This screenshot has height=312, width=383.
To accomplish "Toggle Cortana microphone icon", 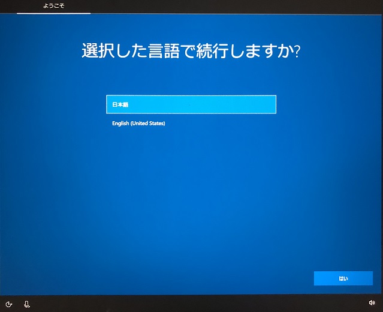I will [26, 304].
